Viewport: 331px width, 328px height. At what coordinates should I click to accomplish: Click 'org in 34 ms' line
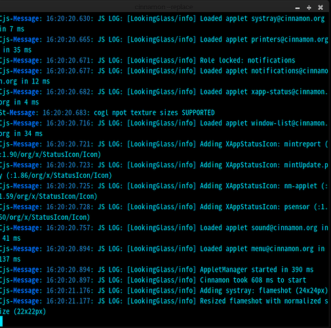21,134
